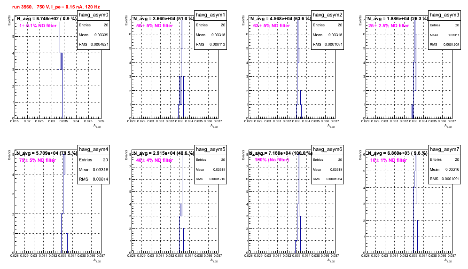Click RMS value 0.0001216
The height and width of the screenshot is (269, 468).
point(217,179)
